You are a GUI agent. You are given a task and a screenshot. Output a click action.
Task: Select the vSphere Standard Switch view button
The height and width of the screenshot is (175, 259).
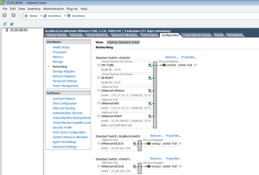123,42
